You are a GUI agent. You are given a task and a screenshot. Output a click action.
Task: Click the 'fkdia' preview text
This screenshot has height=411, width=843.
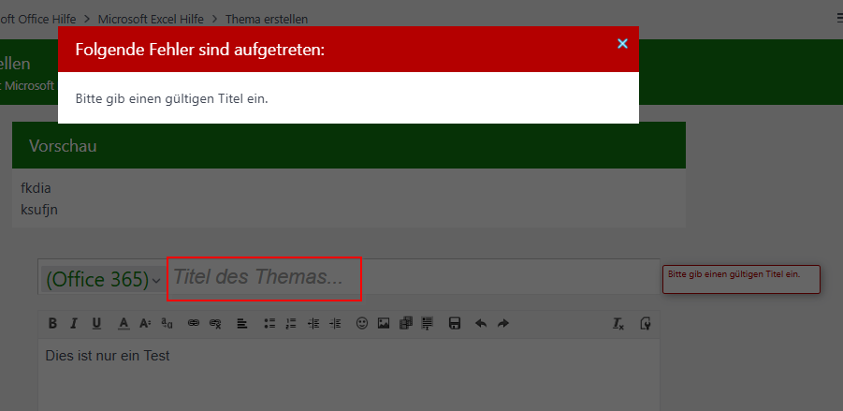(36, 188)
